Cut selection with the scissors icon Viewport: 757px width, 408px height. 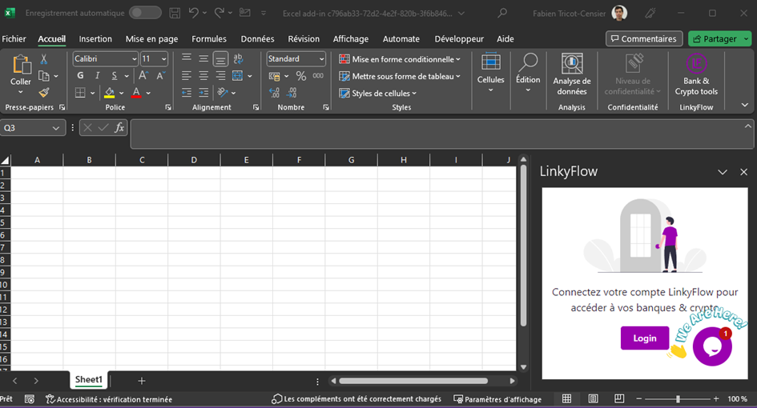coord(44,59)
